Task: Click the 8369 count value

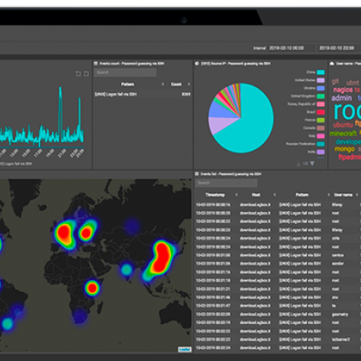Action: pyautogui.click(x=186, y=95)
